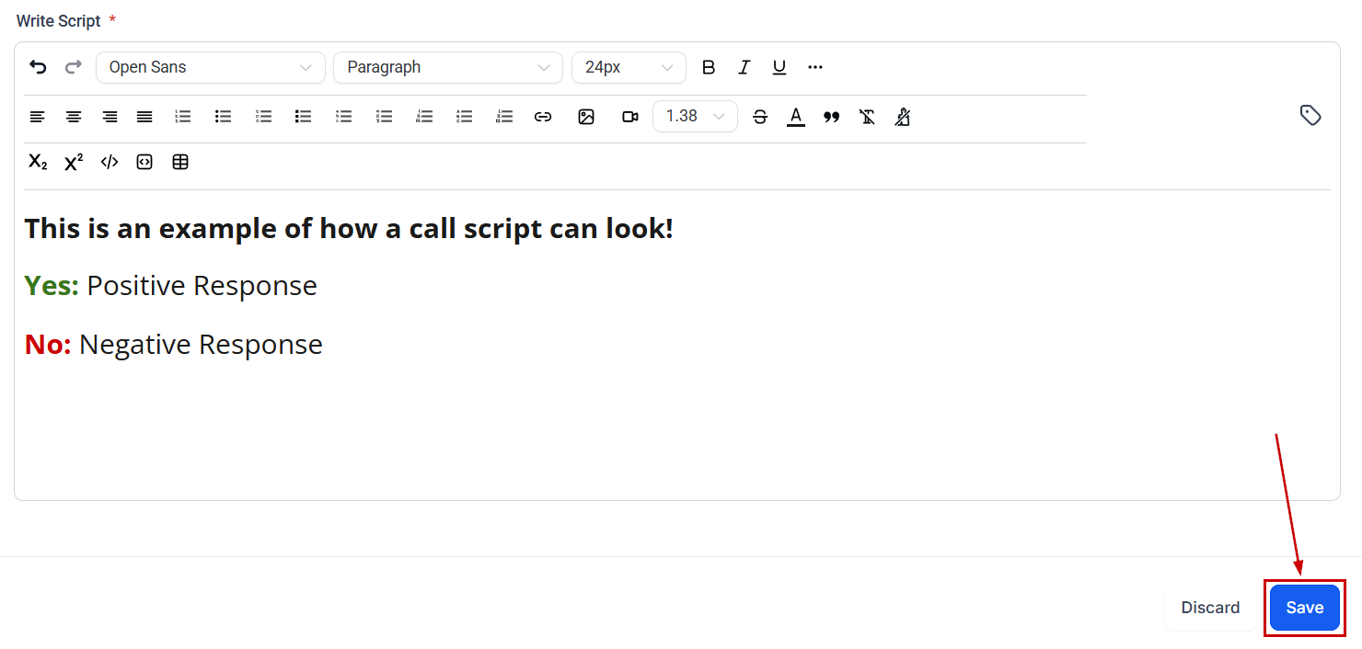
Task: Open the text color picker
Action: [796, 117]
